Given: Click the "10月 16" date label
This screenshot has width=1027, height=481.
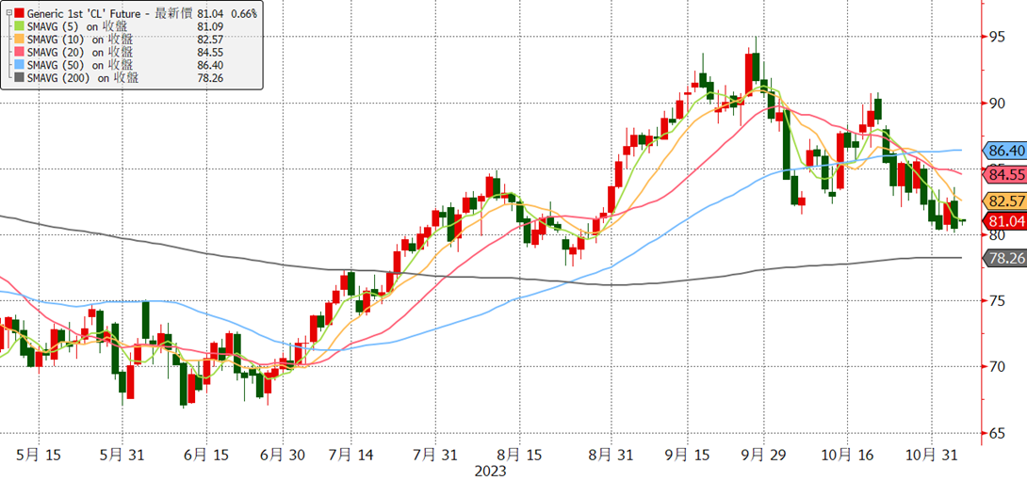Looking at the screenshot, I should click(847, 454).
